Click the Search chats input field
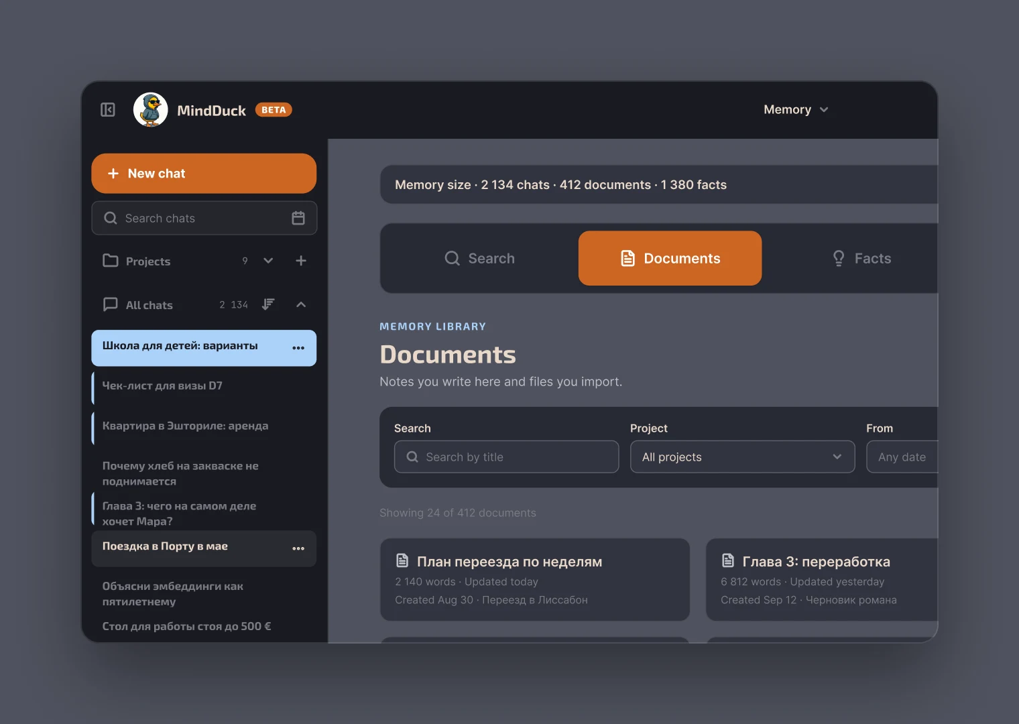 click(x=204, y=218)
